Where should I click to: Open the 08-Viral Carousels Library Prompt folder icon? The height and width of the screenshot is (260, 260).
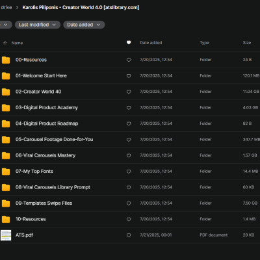point(6,187)
